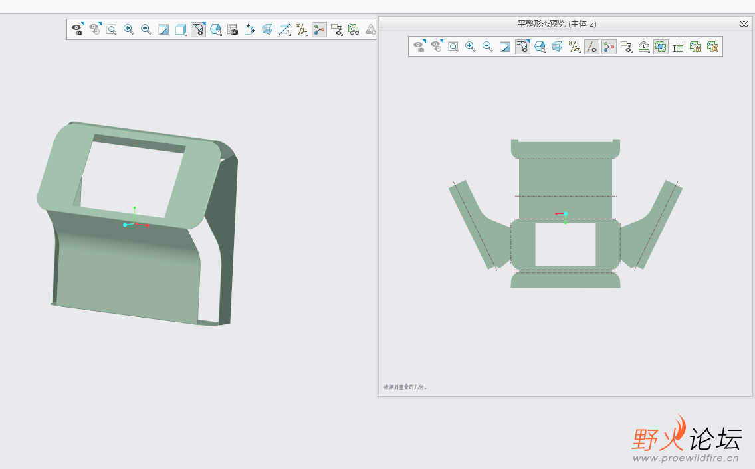755x469 pixels.
Task: Open Display Style dropdown in the main toolbar
Action: click(181, 29)
